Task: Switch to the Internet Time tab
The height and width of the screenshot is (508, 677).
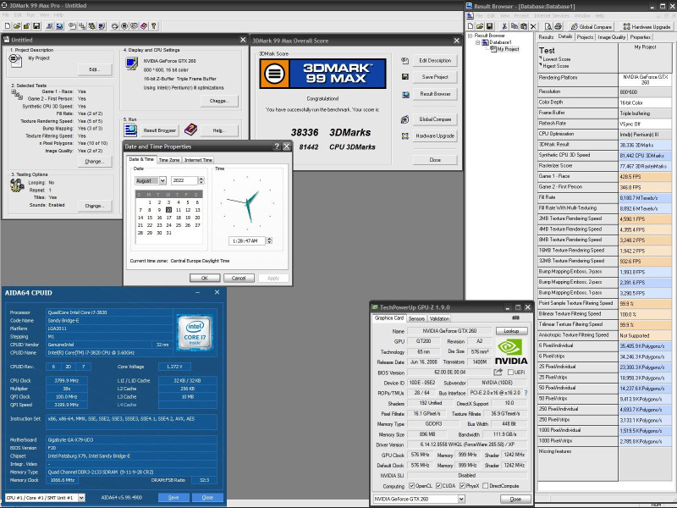Action: click(x=198, y=160)
